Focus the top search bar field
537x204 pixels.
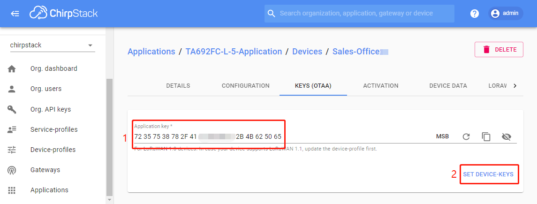359,14
